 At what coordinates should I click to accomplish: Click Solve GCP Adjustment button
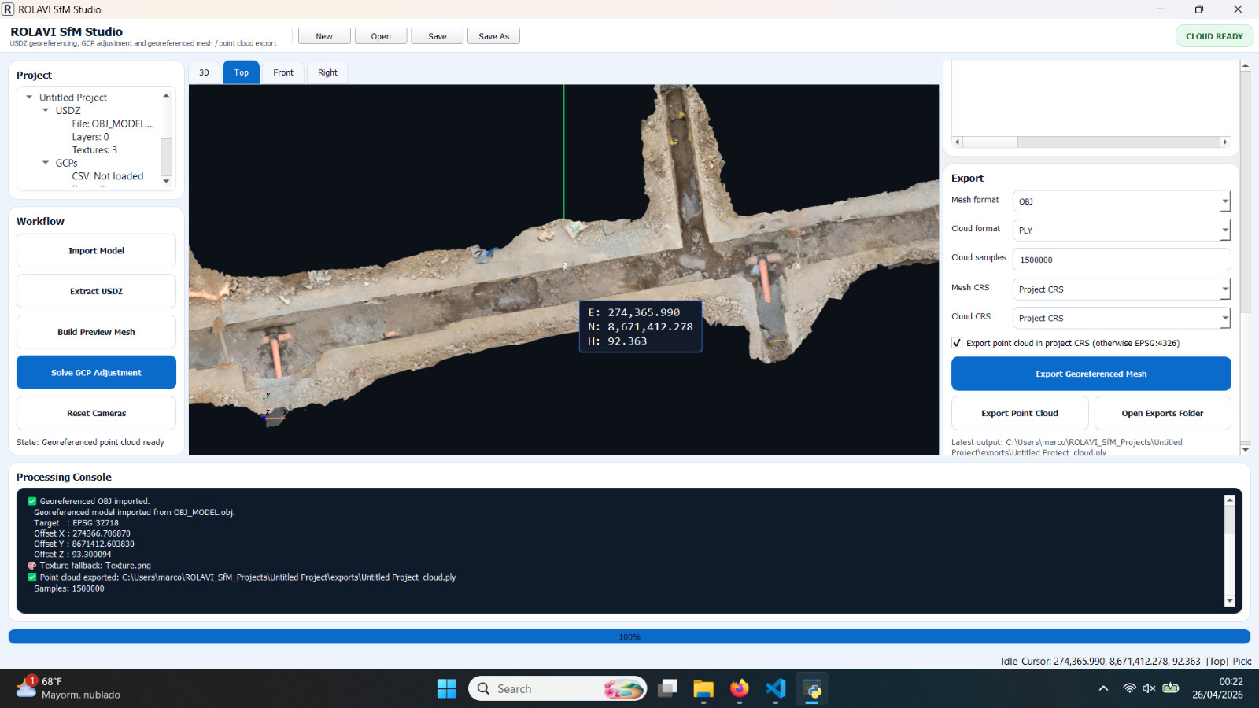(x=96, y=373)
